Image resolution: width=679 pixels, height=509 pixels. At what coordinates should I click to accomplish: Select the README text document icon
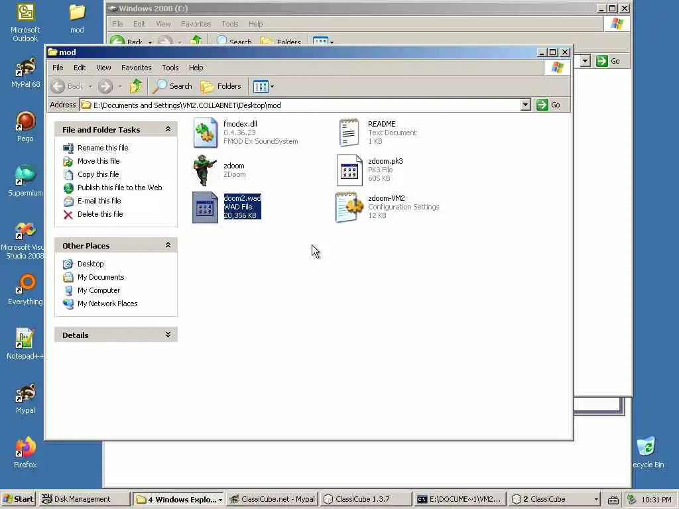[349, 133]
